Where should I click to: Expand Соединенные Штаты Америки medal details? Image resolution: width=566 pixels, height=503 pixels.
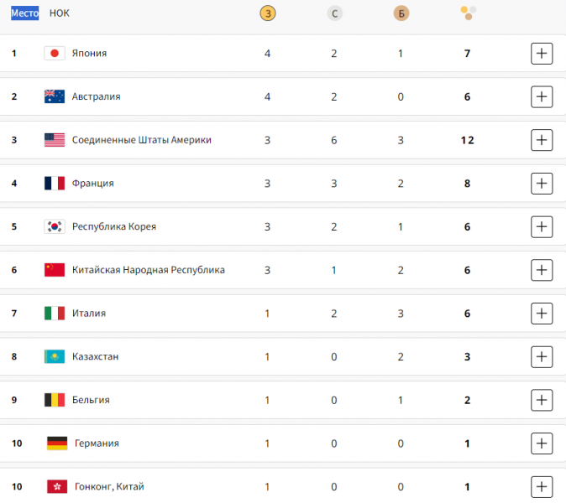click(542, 140)
